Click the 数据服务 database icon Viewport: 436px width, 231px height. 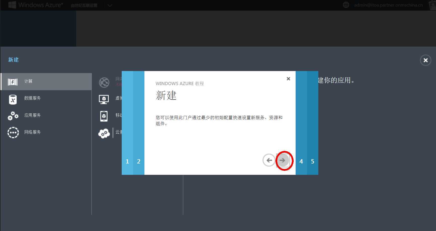13,99
